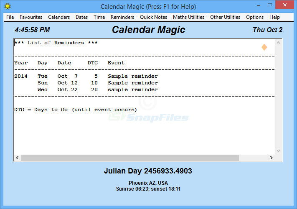Image resolution: width=297 pixels, height=209 pixels.
Task: Click the Calendar Magic sun app icon
Action: point(8,6)
